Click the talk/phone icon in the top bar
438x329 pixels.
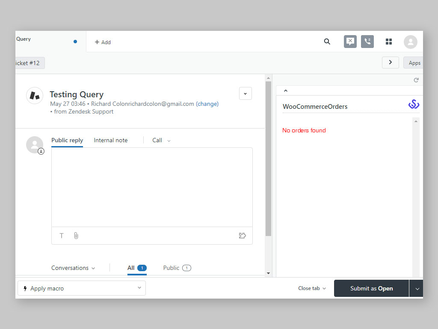[x=367, y=42]
